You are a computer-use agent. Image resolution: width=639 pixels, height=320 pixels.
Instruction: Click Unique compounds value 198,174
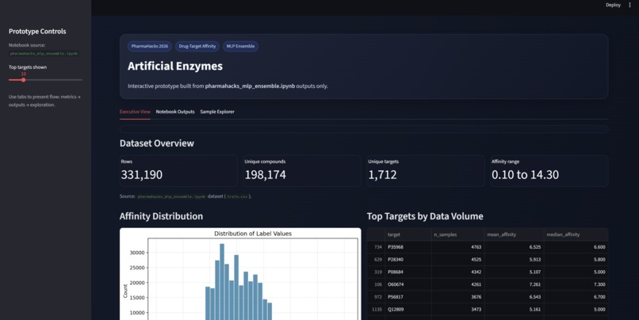[266, 175]
